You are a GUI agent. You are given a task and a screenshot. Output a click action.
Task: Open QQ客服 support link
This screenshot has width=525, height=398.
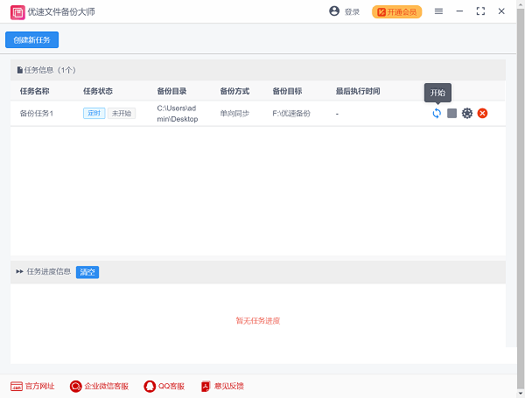point(164,386)
